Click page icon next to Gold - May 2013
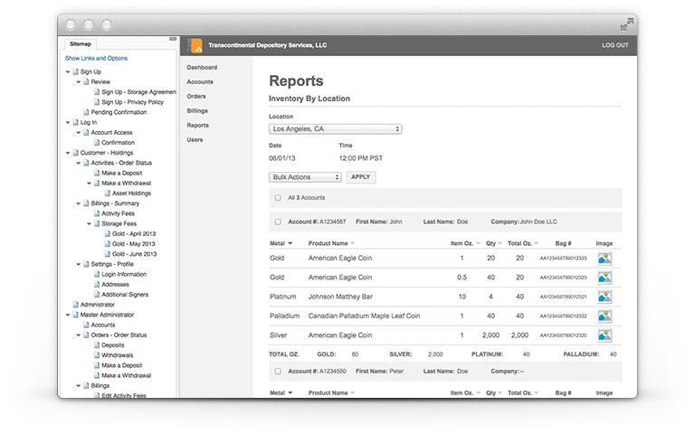Screen dimensions: 695x434 pos(108,243)
